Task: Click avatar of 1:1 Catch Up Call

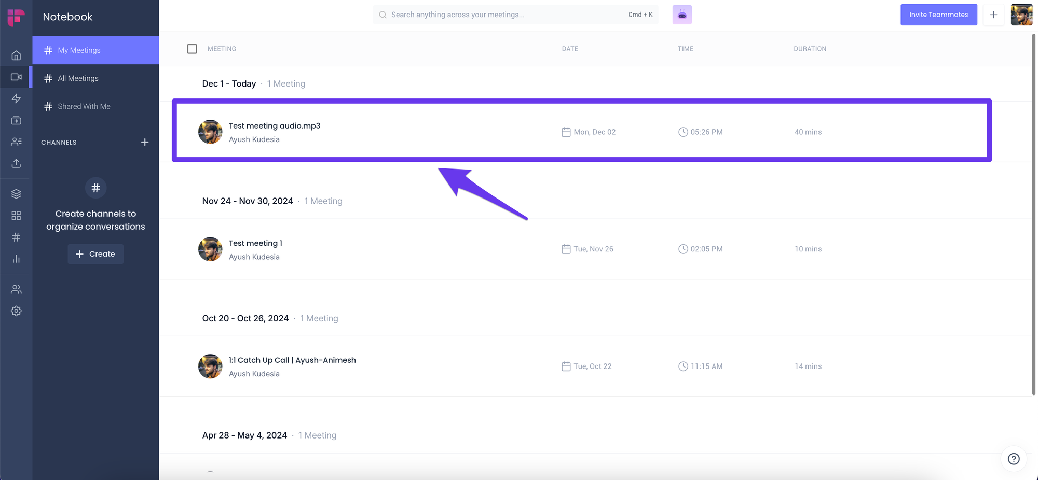Action: pos(210,366)
